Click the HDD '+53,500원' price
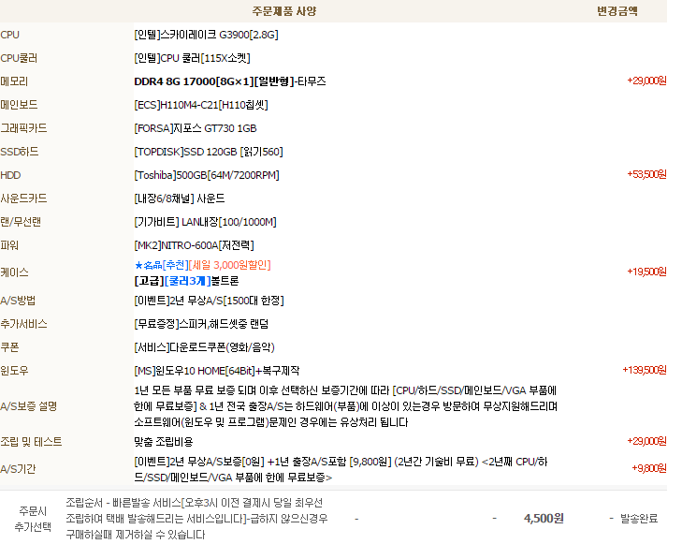 (x=646, y=174)
